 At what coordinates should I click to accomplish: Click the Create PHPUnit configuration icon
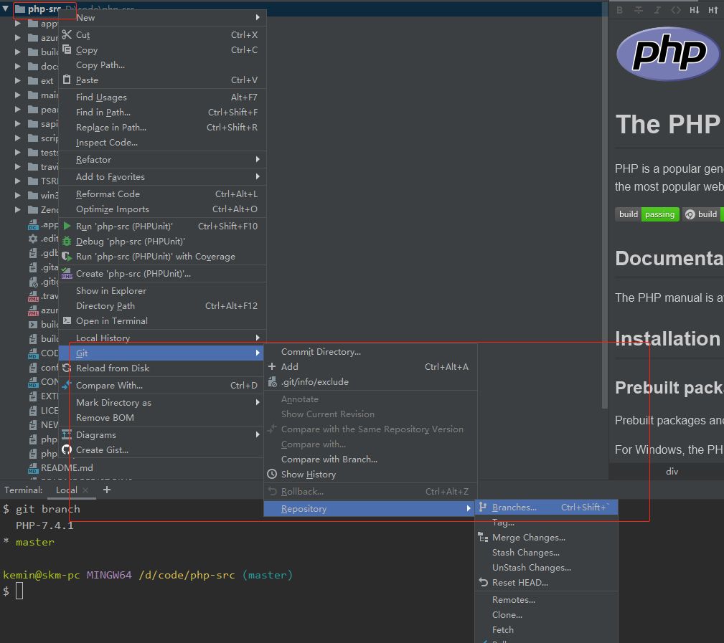(67, 274)
